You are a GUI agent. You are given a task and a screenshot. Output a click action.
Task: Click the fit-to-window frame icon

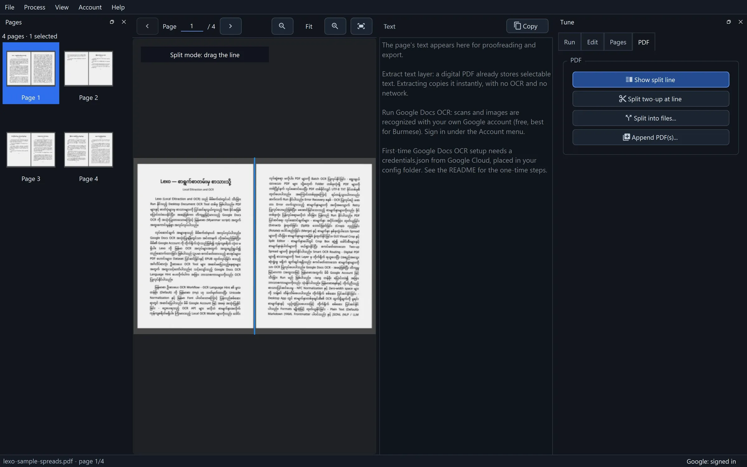point(361,26)
